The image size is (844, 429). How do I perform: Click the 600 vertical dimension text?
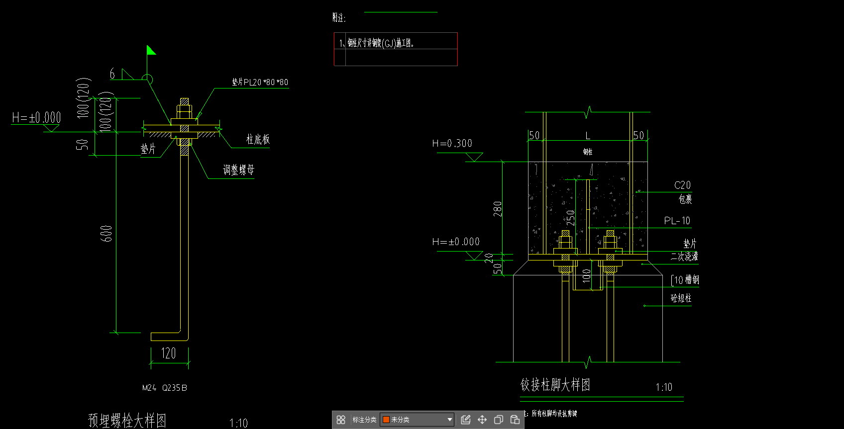tap(106, 234)
